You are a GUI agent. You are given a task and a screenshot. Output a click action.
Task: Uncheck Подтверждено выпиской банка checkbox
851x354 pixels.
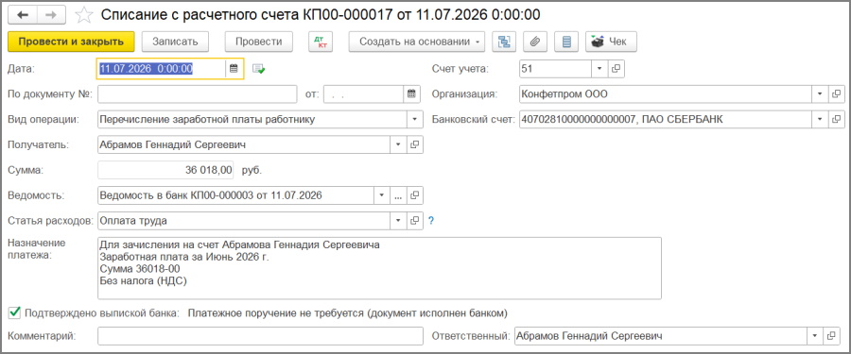(x=14, y=312)
